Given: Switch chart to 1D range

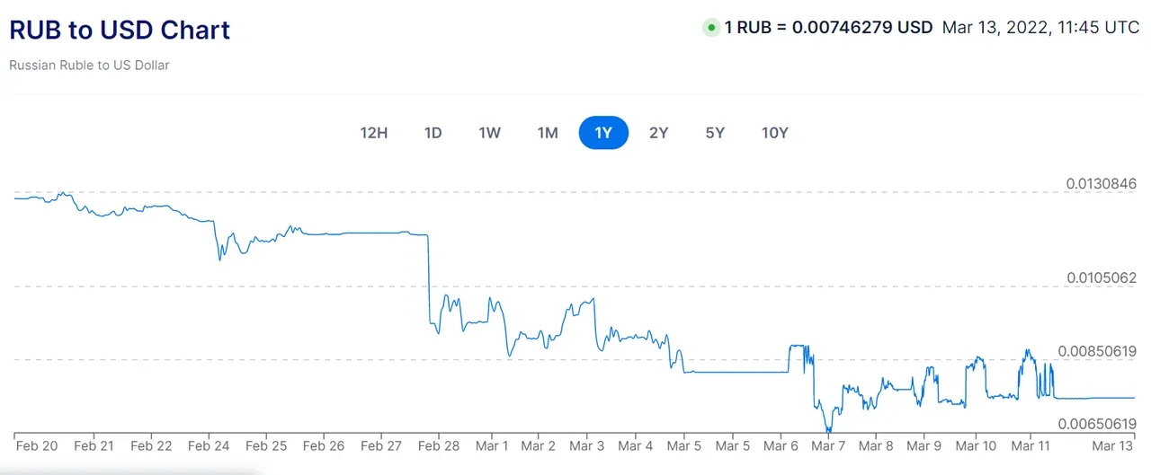Looking at the screenshot, I should click(x=433, y=133).
